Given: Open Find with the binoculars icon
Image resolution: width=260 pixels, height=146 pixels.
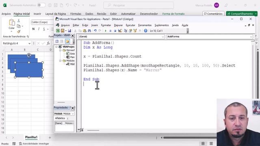Looking at the screenshot, I should (x=89, y=31).
